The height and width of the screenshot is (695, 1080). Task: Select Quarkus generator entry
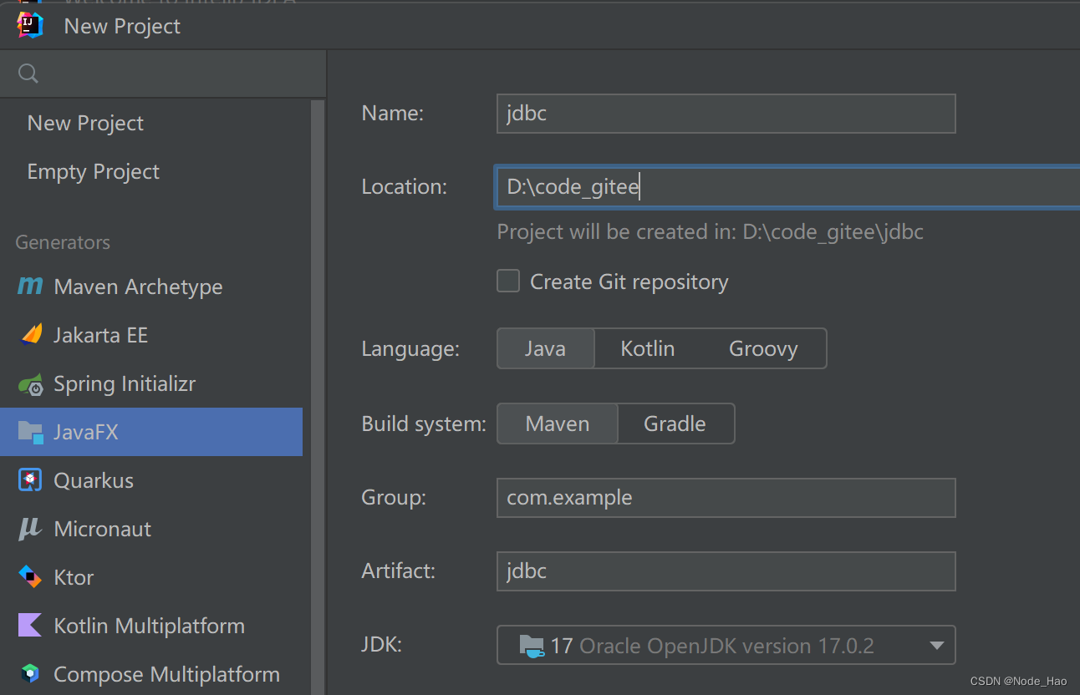pos(151,480)
